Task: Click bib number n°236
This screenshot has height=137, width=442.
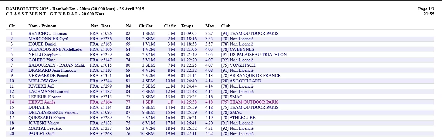Action: click(106, 39)
